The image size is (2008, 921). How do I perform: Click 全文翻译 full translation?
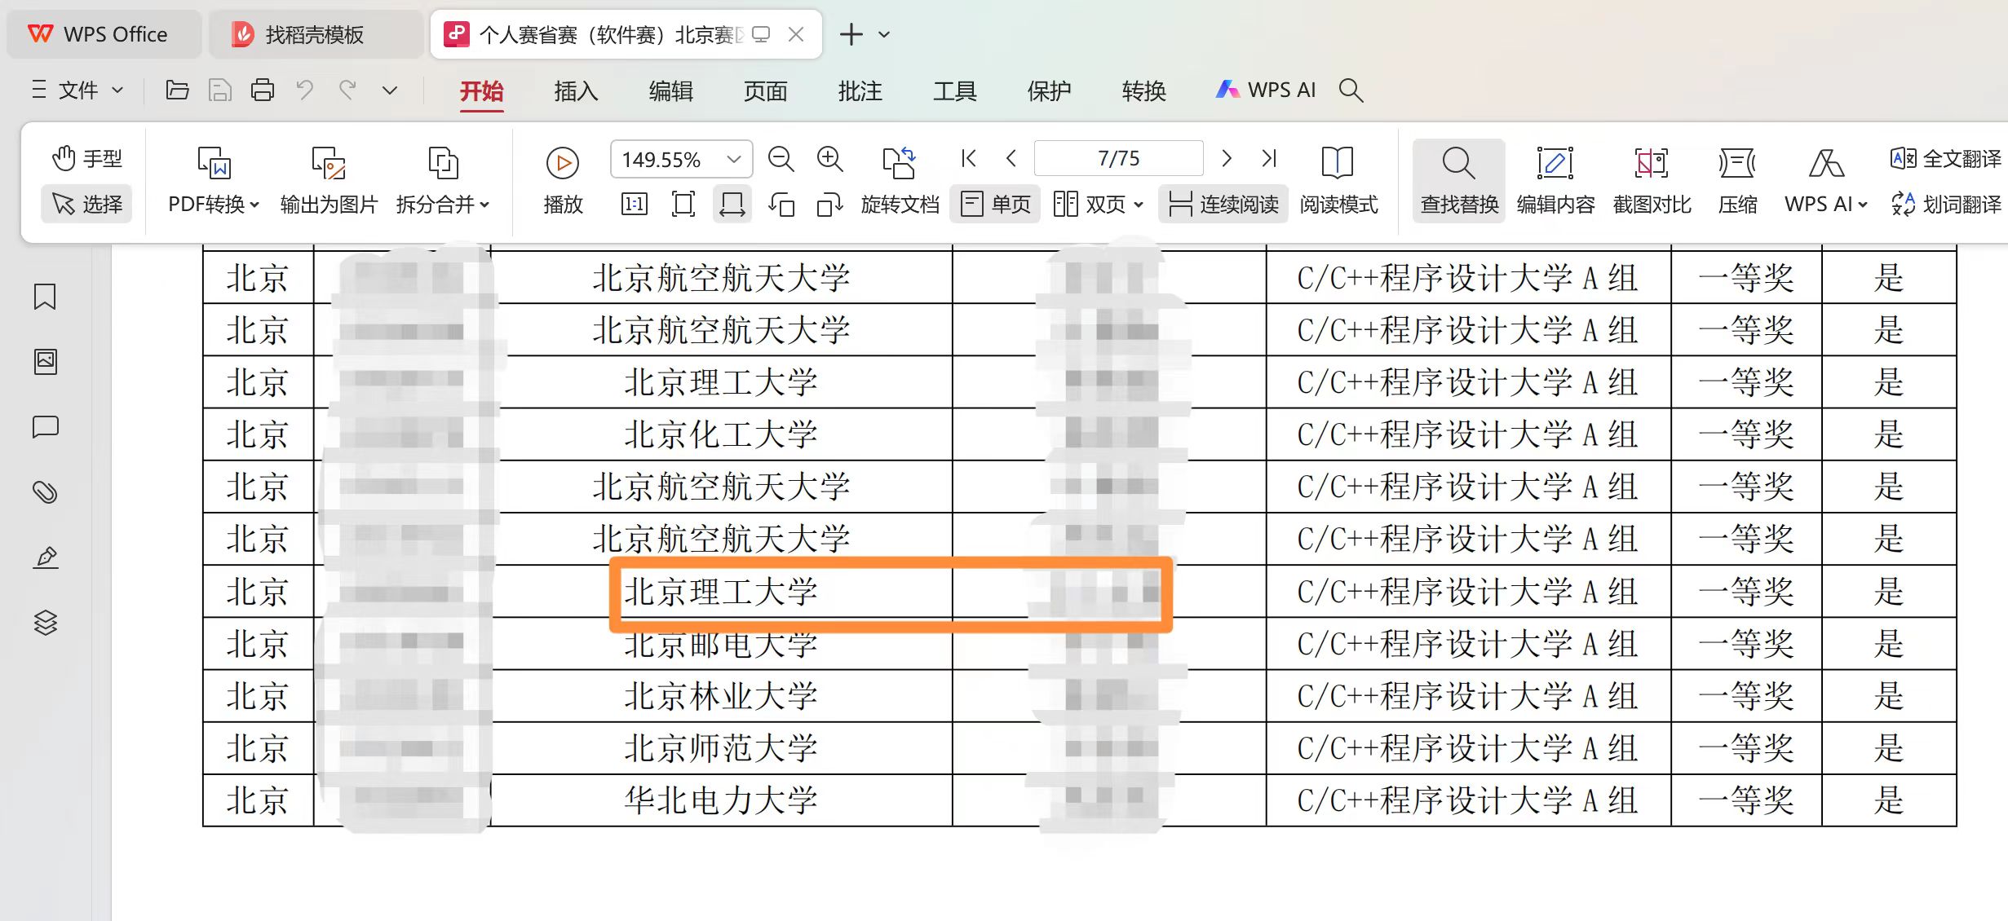coord(1946,158)
